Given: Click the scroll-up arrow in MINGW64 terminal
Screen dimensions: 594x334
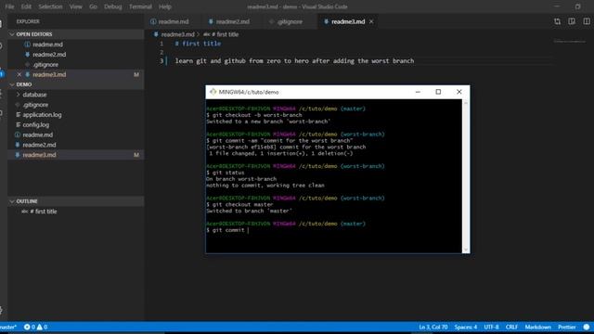Looking at the screenshot, I should [x=466, y=103].
